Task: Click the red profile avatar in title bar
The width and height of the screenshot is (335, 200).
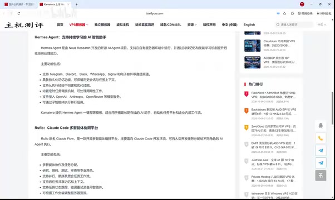Action: [x=302, y=4]
